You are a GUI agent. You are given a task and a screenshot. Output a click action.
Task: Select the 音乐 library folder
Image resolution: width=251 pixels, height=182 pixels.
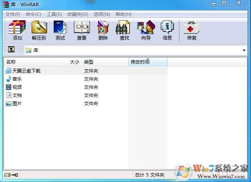click(x=17, y=79)
